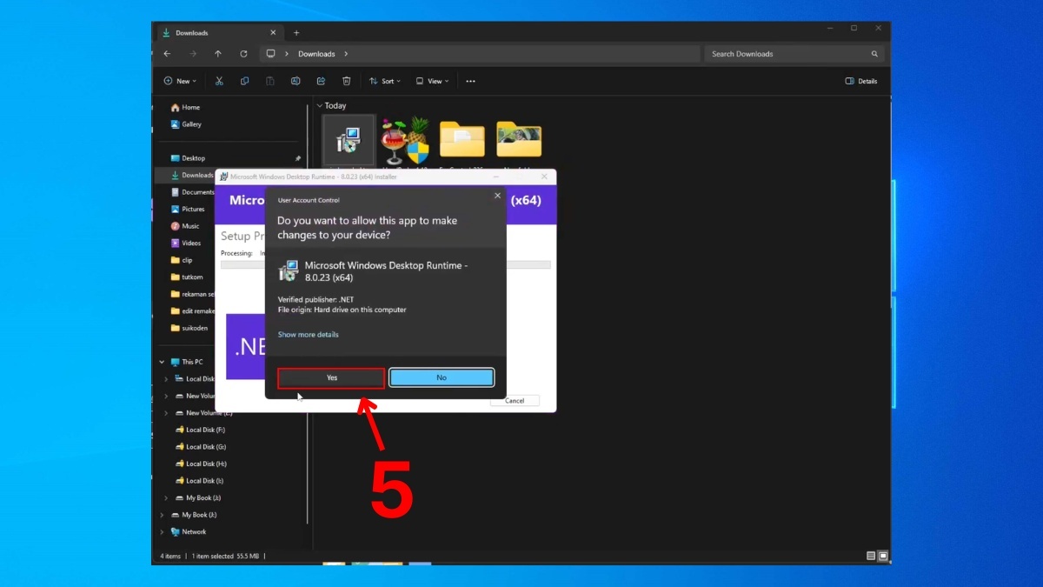Open a new Explorer tab with plus
1043x587 pixels.
[x=296, y=33]
